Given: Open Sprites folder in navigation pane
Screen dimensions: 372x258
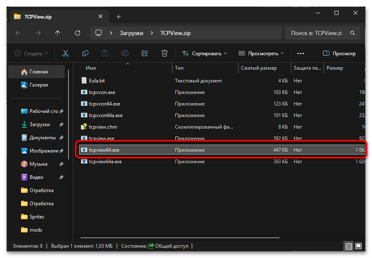Looking at the screenshot, I should pos(36,217).
